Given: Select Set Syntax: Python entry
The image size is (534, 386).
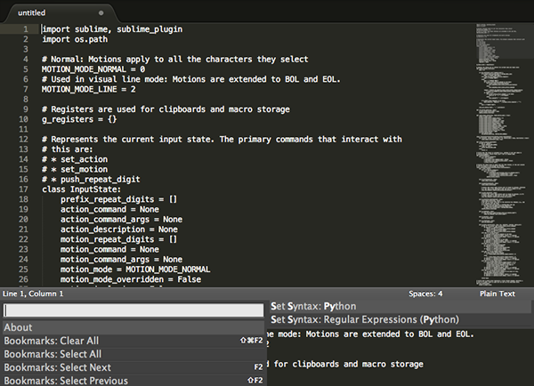Looking at the screenshot, I should pyautogui.click(x=400, y=306).
